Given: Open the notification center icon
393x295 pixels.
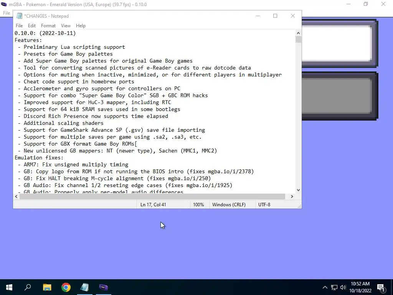Looking at the screenshot, I should (x=381, y=287).
